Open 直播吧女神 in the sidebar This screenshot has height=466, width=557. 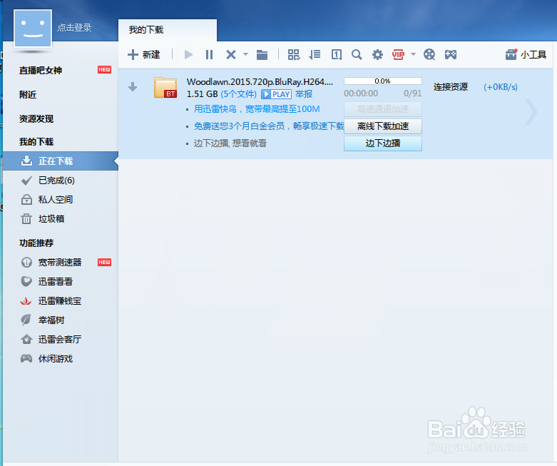41,71
